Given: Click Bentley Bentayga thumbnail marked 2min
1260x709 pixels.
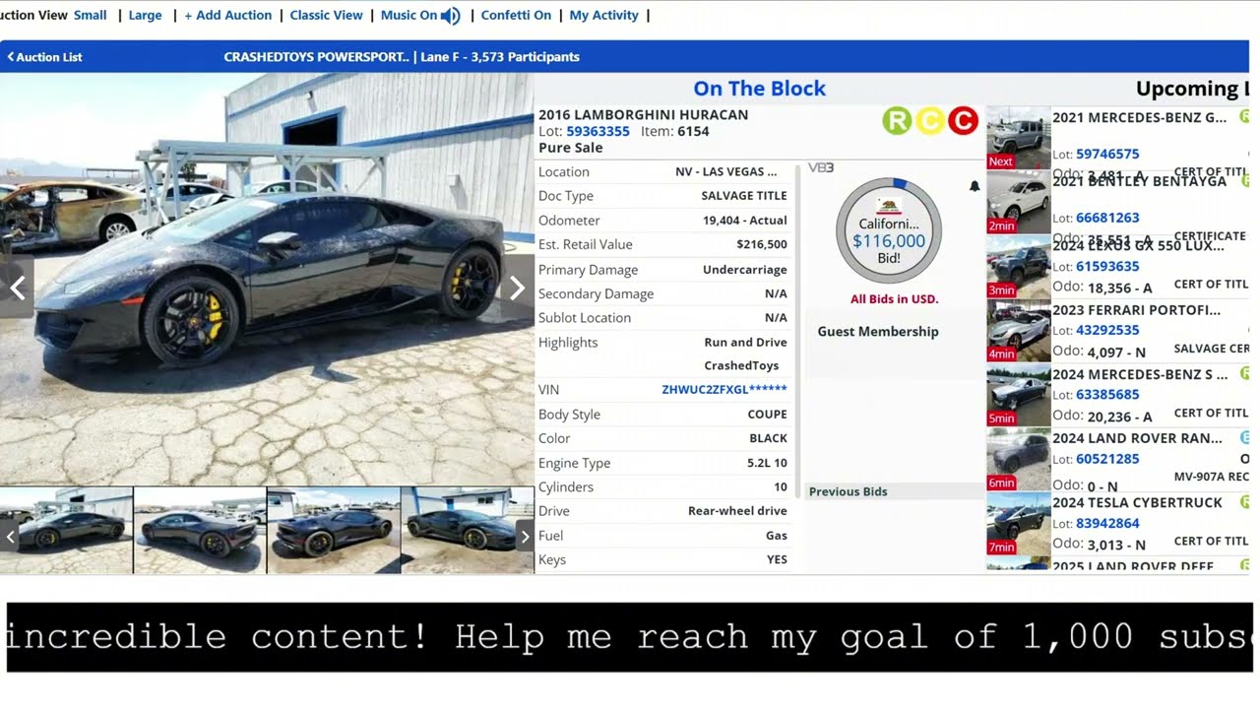Looking at the screenshot, I should (1019, 202).
